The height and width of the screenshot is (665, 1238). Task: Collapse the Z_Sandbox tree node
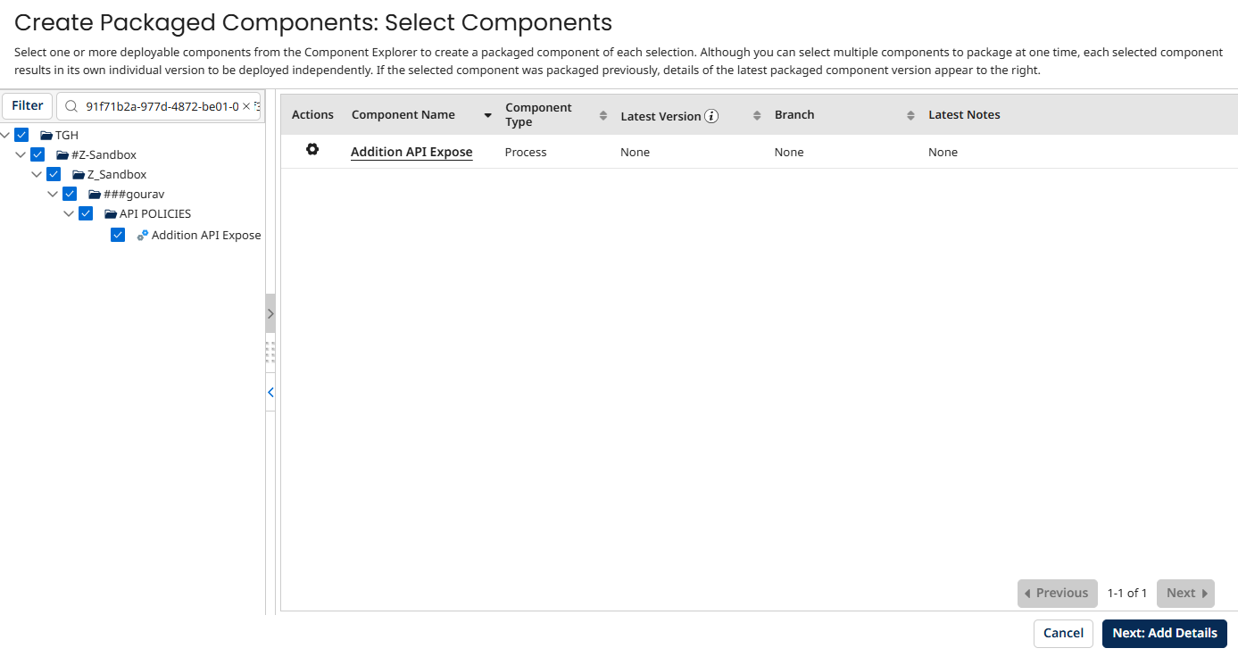pos(37,174)
